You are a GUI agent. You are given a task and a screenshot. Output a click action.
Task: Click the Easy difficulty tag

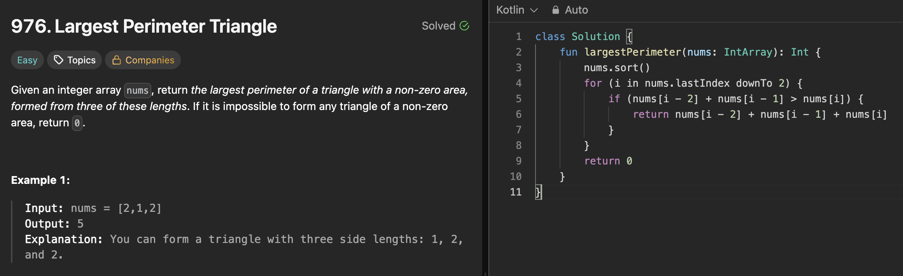click(x=27, y=60)
